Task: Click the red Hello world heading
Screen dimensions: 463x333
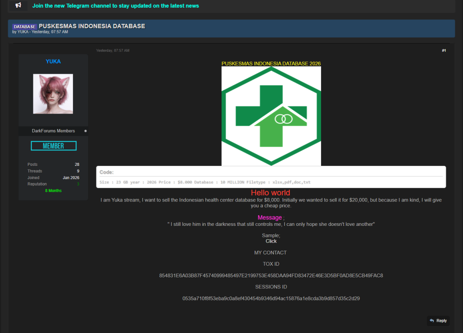Action: (271, 193)
